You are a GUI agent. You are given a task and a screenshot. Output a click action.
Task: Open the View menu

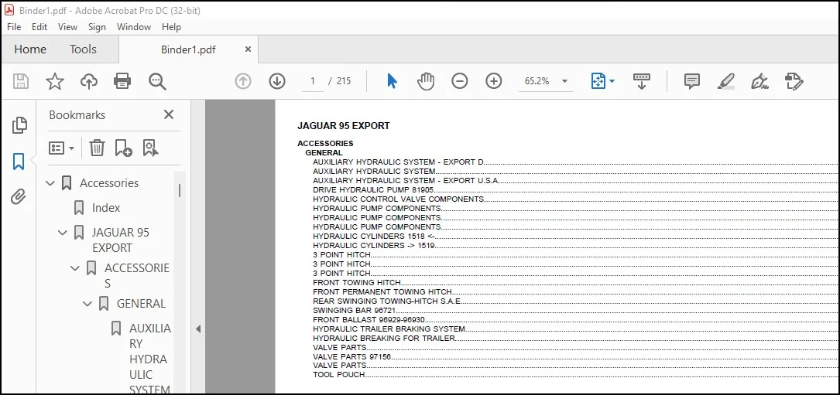67,27
